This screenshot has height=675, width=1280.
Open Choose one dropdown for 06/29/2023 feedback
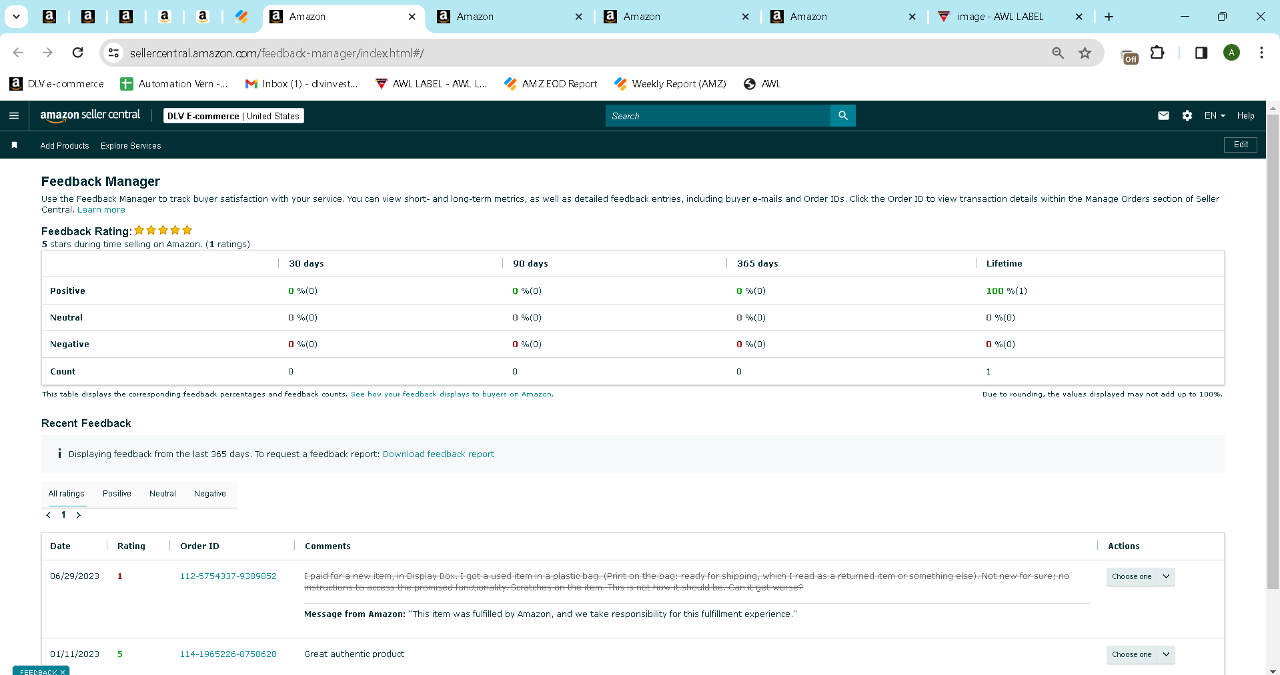[1141, 576]
